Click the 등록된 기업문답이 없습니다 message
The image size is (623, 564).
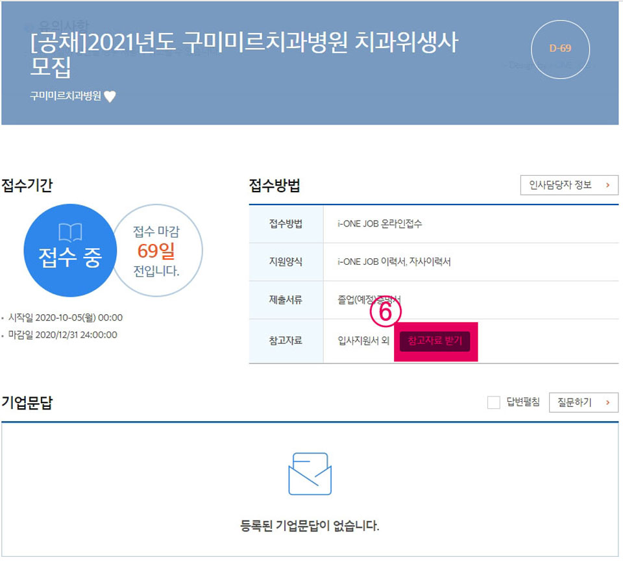pyautogui.click(x=310, y=525)
